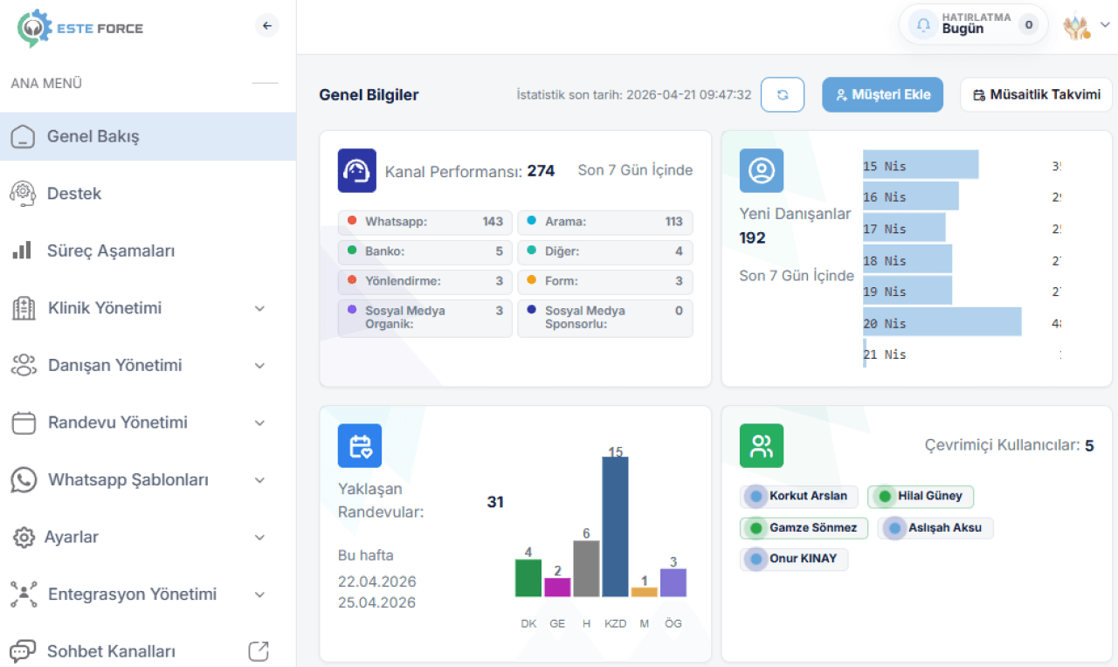Open Sohbet Kanalları external link icon
1118x667 pixels.
pos(259,651)
